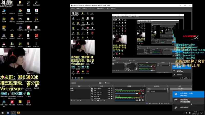This screenshot has height=115, width=205.
Task: Open source properties gear in sources toolbar
Action: 98,100
